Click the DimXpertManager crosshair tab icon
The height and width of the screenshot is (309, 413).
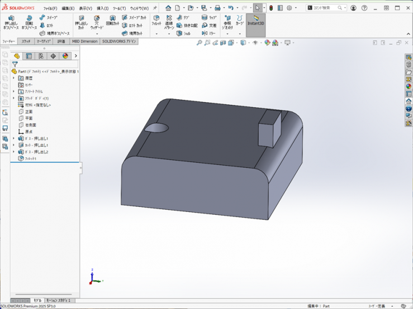[53, 56]
